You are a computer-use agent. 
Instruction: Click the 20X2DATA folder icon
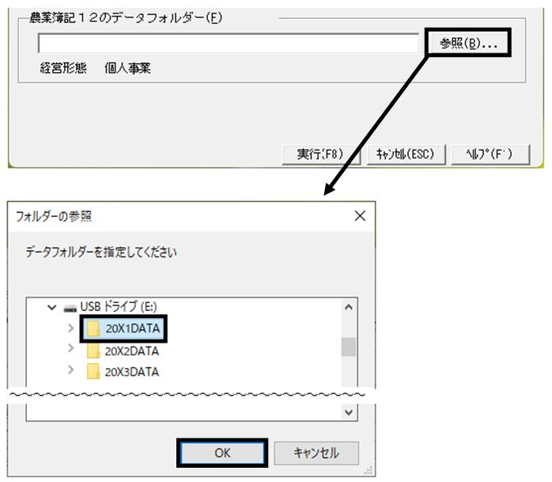(x=93, y=351)
